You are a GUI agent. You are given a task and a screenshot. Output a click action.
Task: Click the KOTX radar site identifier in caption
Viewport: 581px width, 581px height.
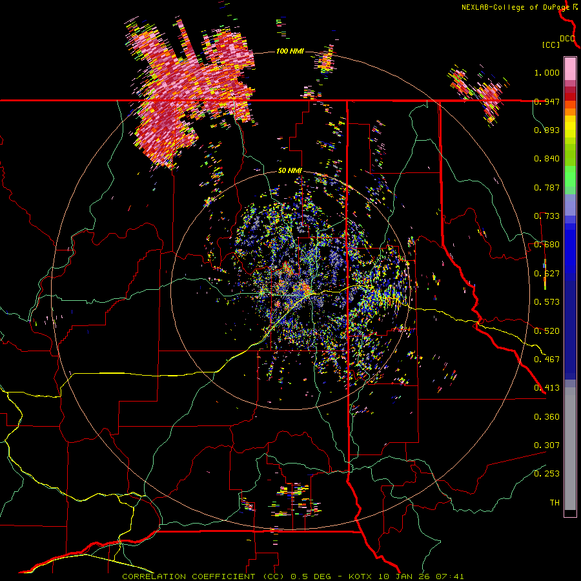coord(360,576)
